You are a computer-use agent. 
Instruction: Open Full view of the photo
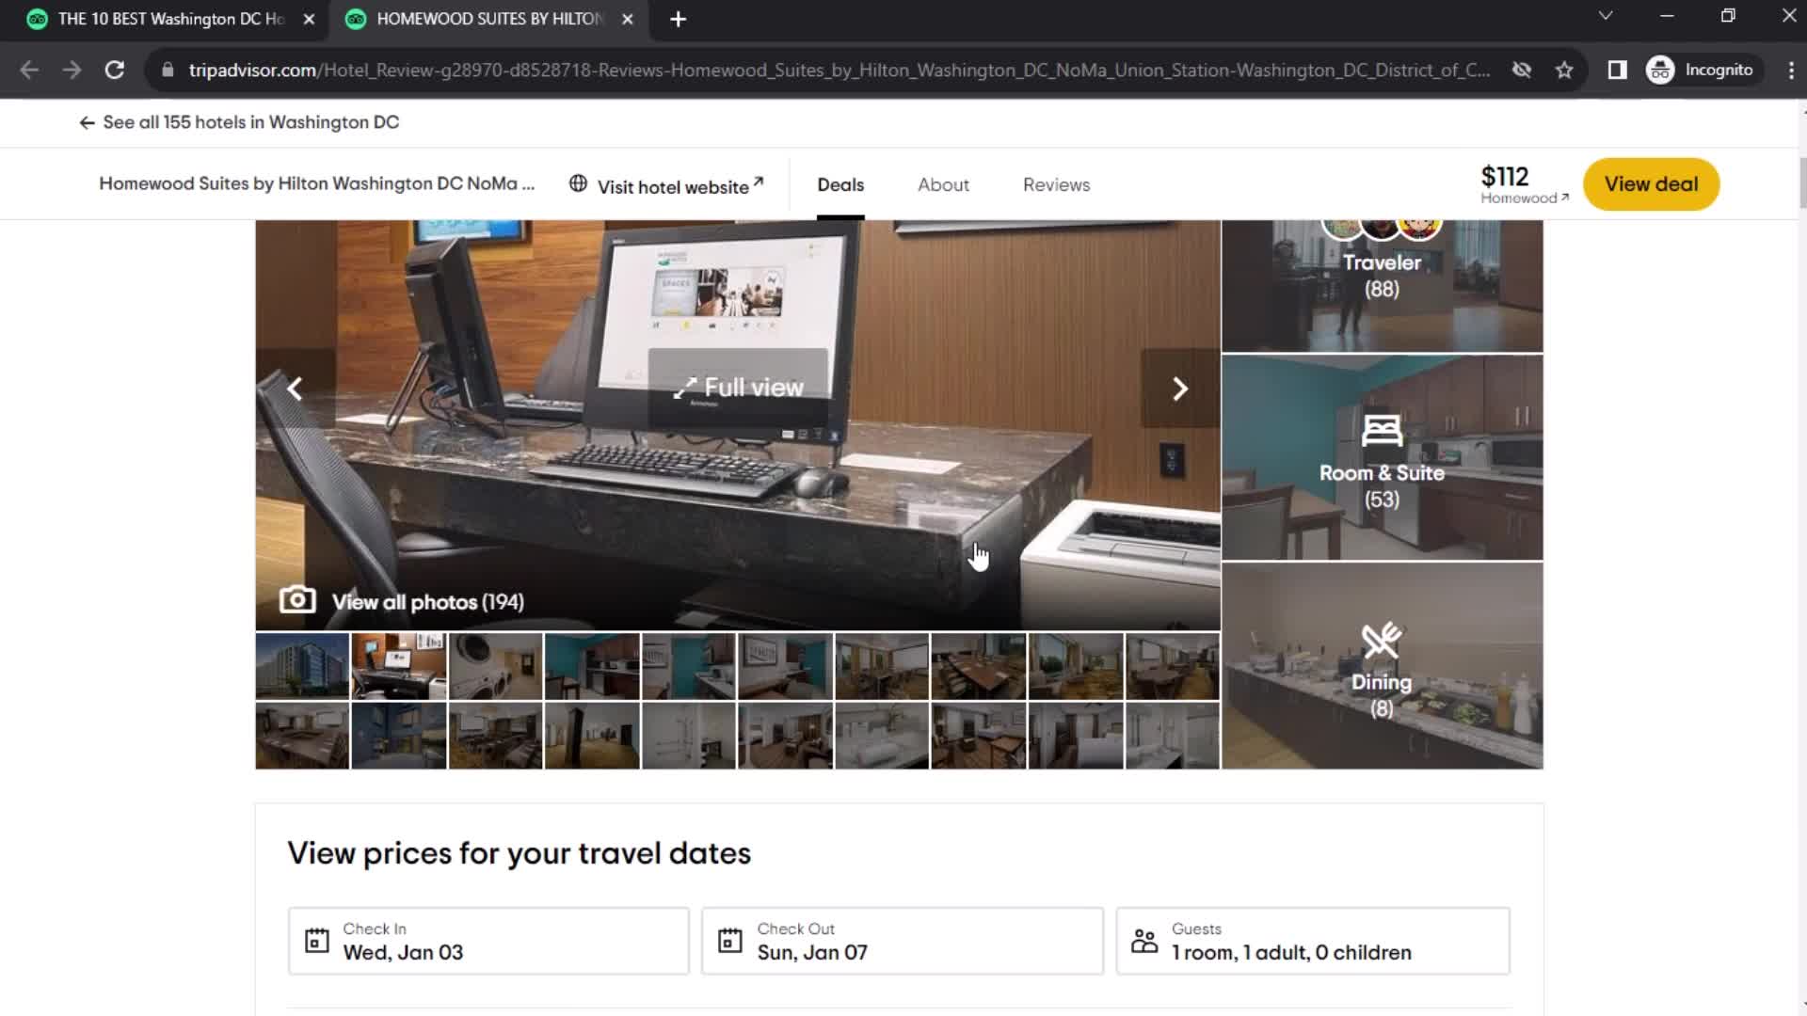click(738, 388)
